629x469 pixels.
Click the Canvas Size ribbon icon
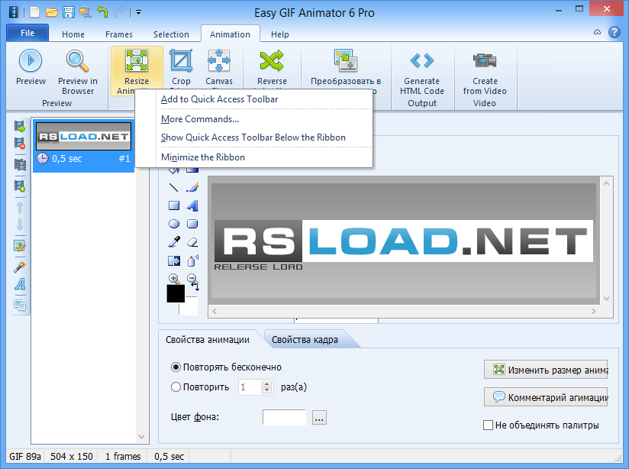point(219,61)
